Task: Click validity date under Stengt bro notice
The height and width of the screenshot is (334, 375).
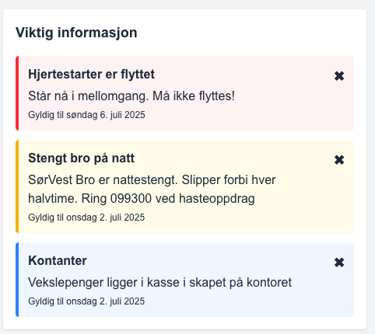Action: (x=86, y=217)
